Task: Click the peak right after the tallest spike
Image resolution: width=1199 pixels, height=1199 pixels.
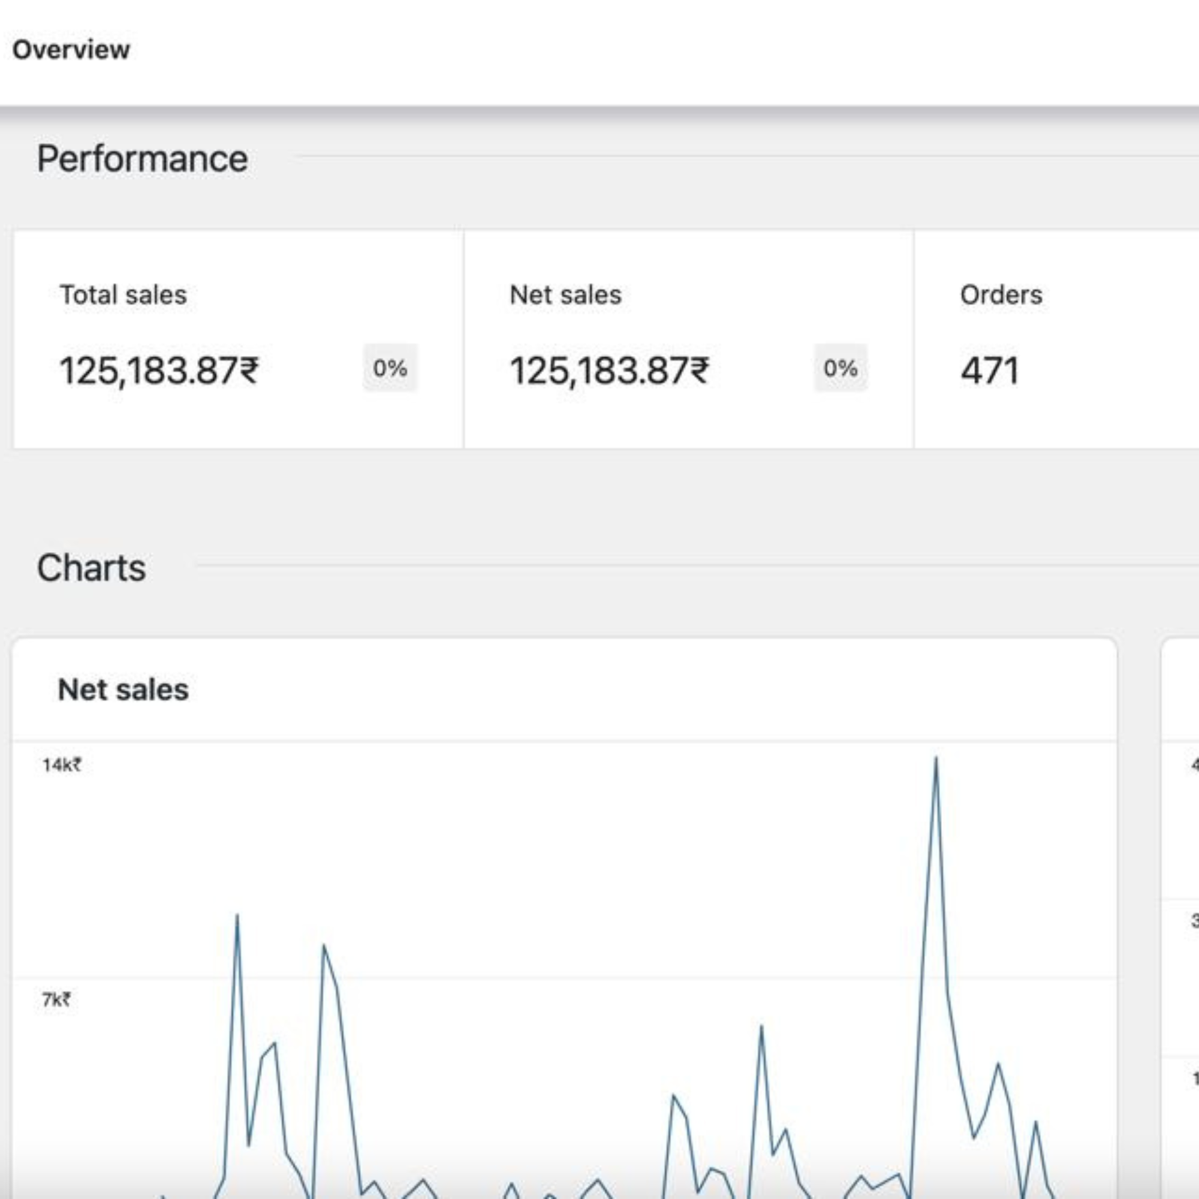Action: pyautogui.click(x=998, y=1064)
